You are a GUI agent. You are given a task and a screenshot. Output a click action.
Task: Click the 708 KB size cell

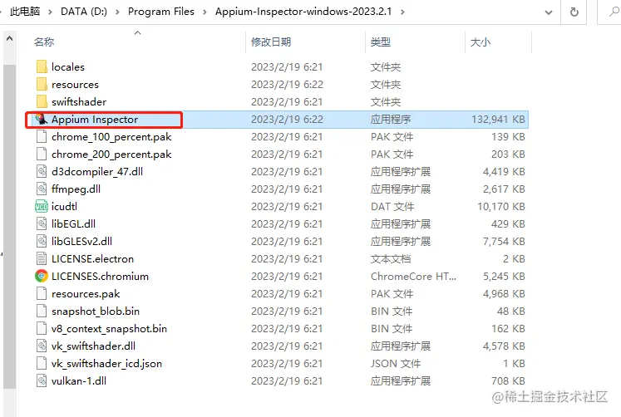508,380
